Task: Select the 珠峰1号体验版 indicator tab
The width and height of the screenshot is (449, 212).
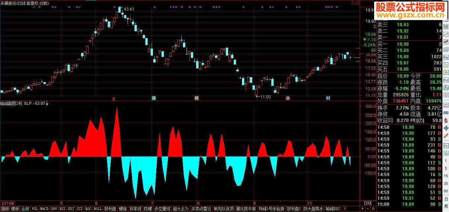Action: 271,209
